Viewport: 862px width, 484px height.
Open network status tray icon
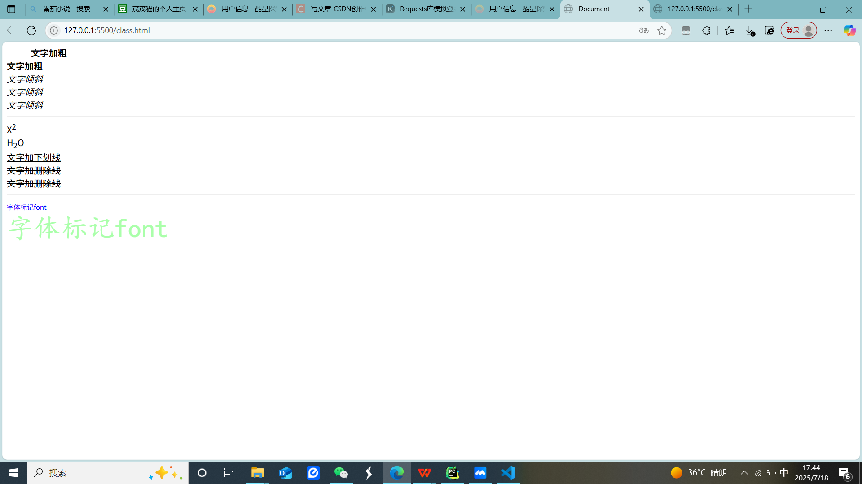[758, 473]
